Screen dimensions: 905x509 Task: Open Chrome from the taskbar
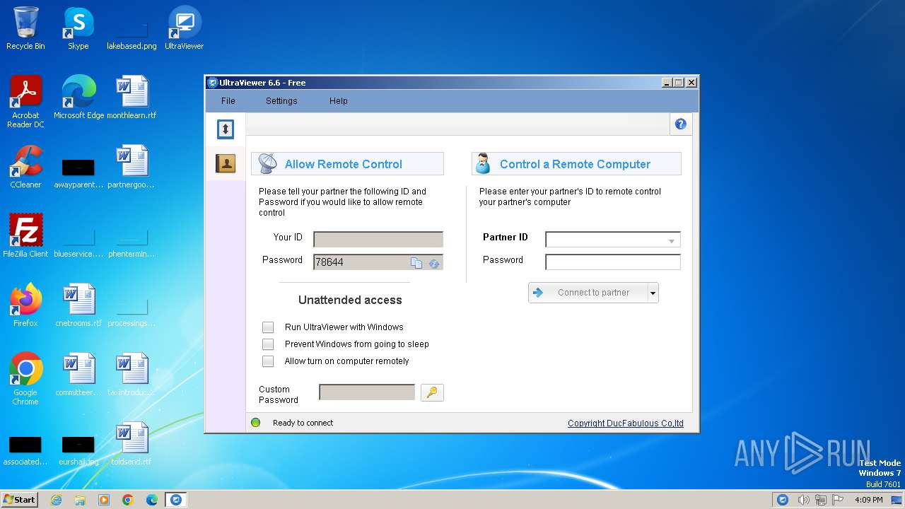(x=127, y=500)
